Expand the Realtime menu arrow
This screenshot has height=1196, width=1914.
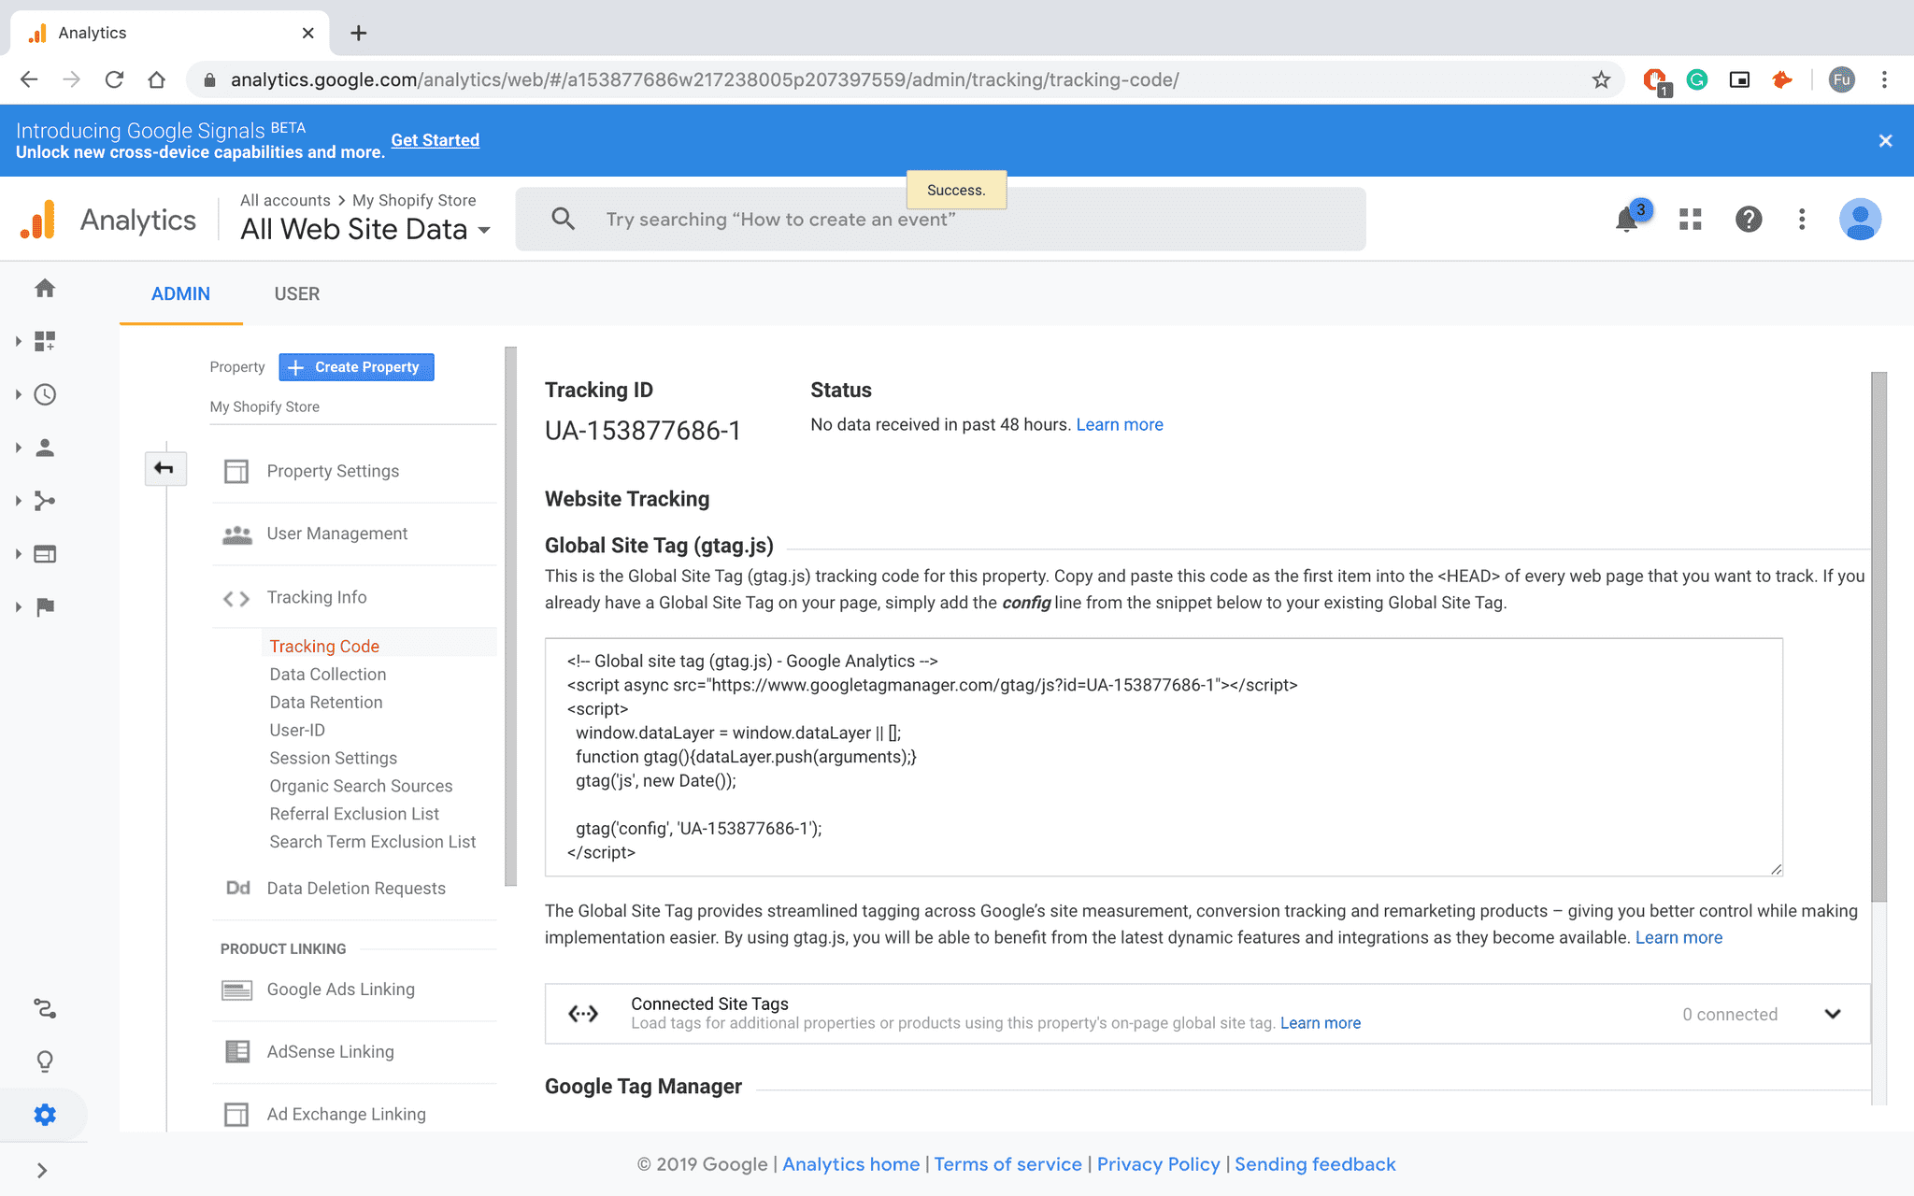(x=18, y=394)
